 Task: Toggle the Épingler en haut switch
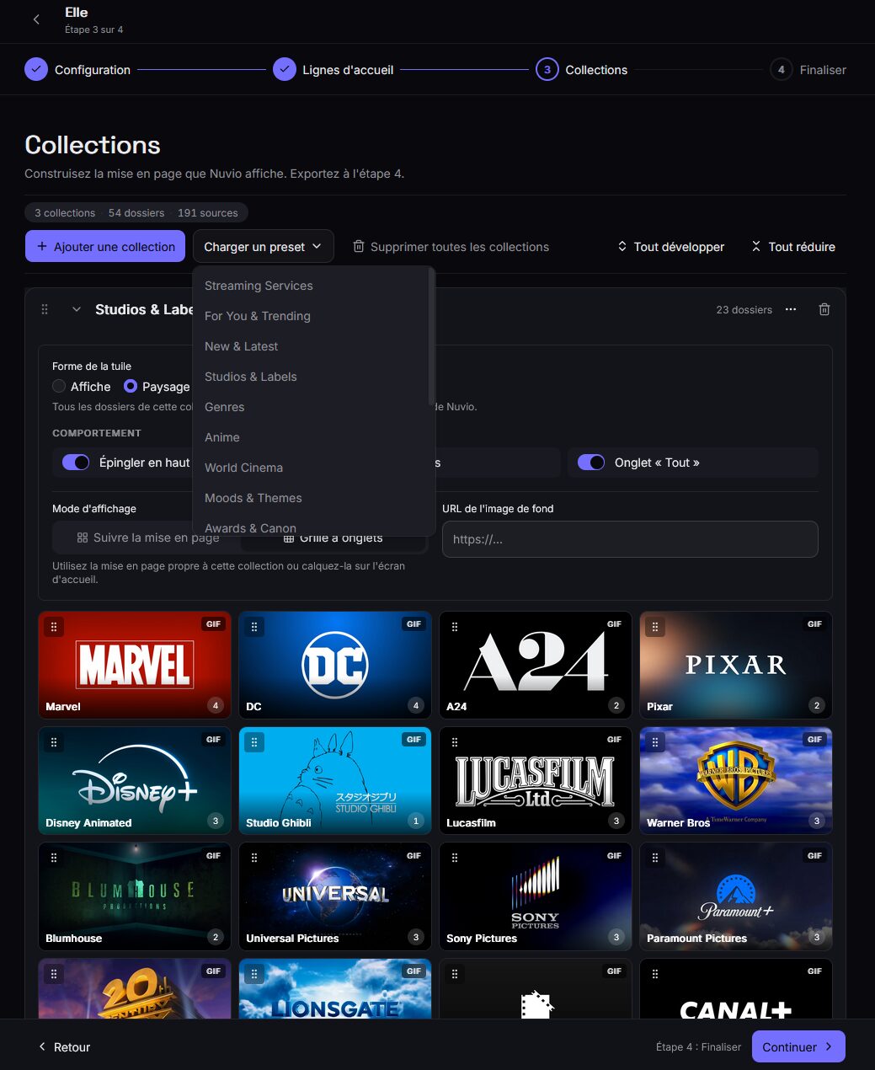(76, 463)
